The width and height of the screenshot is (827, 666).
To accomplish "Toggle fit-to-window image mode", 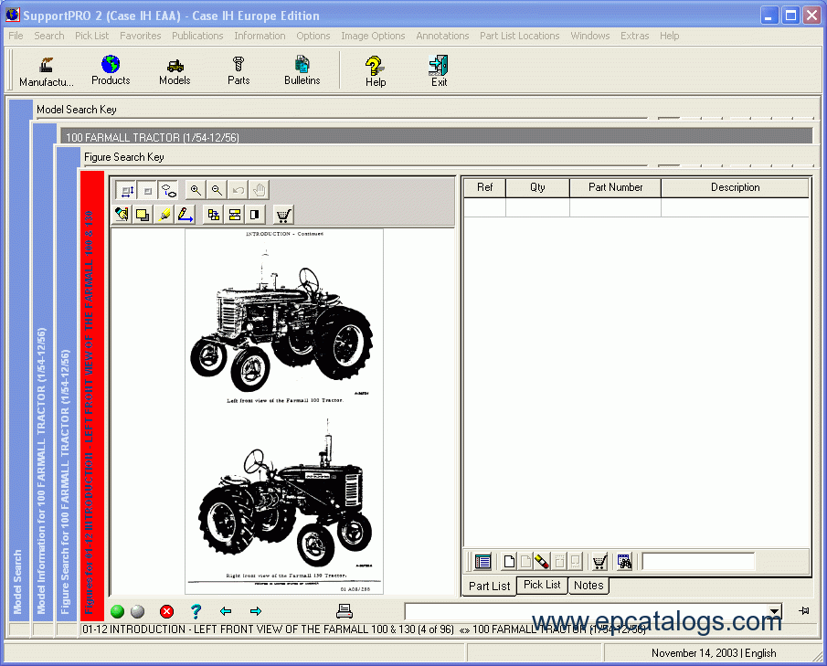I will (x=127, y=190).
